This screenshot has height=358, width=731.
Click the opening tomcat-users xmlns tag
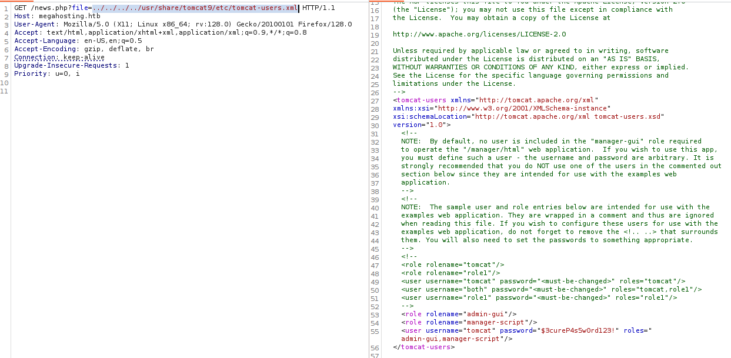(x=496, y=100)
